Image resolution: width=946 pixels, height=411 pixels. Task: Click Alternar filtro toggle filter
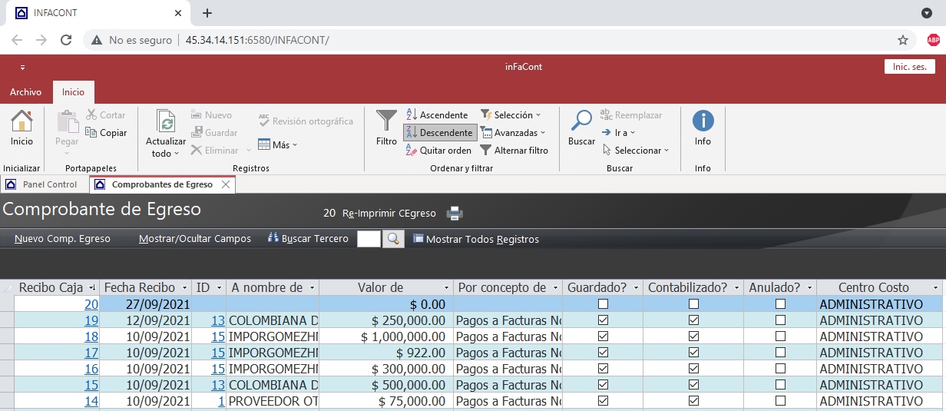click(514, 151)
